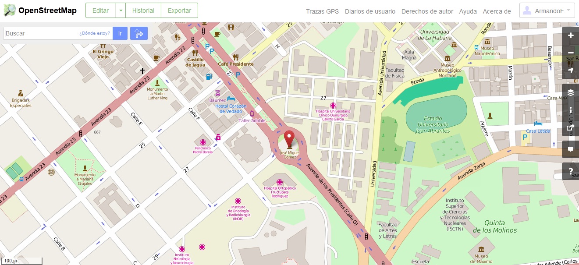Screen dimensions: 579x265
Task: Click the Baumec car repair icon
Action: pyautogui.click(x=218, y=93)
